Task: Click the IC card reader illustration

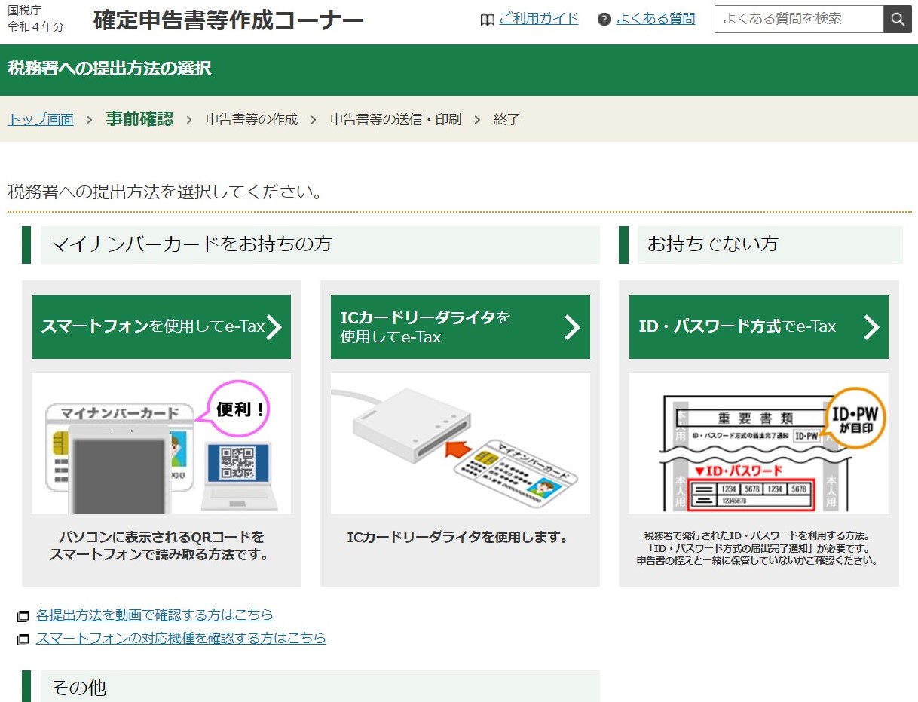Action: point(460,443)
